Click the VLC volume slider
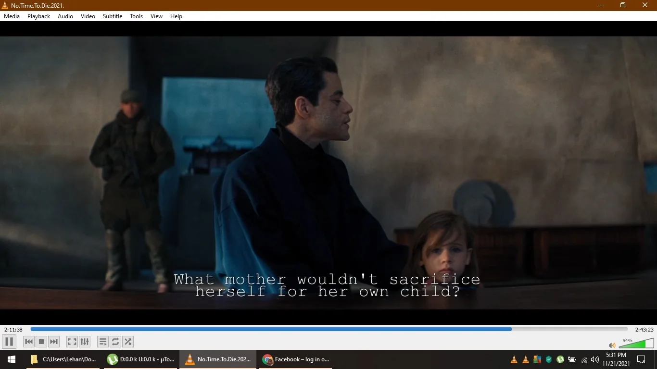This screenshot has width=657, height=369. click(636, 343)
